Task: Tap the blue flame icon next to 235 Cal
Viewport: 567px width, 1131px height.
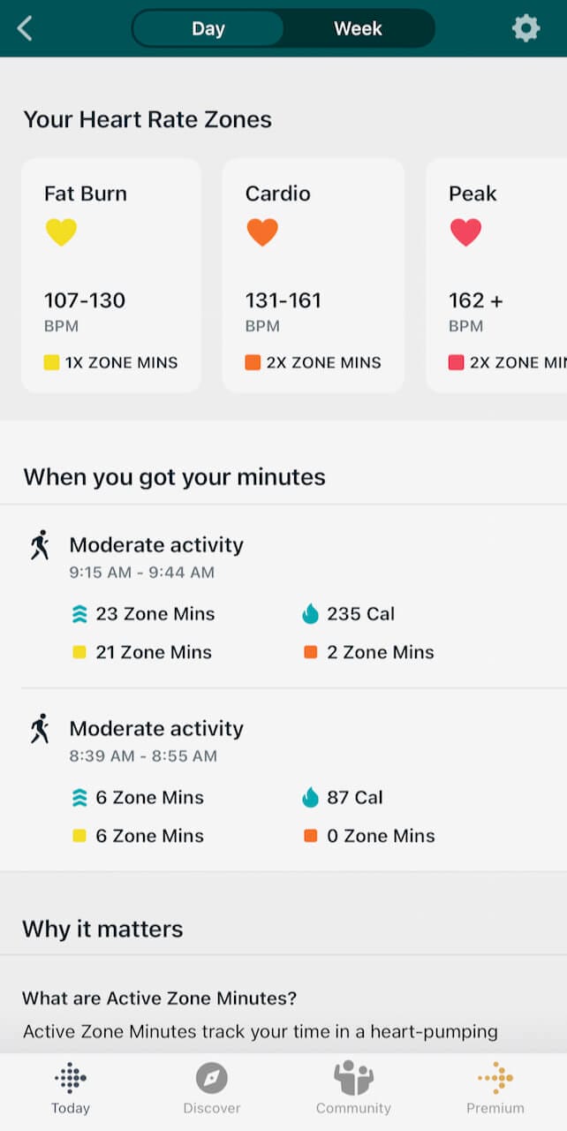Action: [310, 613]
